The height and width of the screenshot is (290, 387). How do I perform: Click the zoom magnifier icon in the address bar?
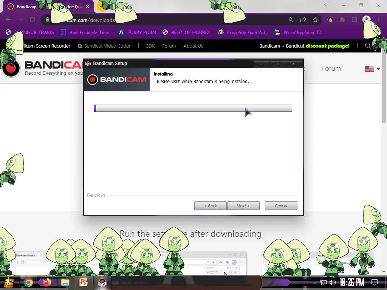[x=291, y=20]
